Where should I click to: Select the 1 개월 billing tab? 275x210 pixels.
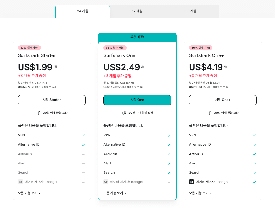[192, 11]
